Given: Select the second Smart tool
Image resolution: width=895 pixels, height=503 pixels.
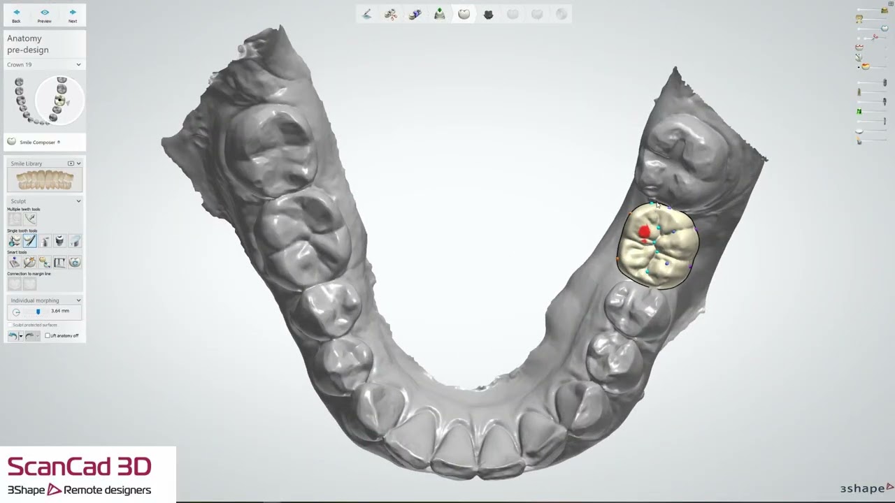Looking at the screenshot, I should coord(29,262).
